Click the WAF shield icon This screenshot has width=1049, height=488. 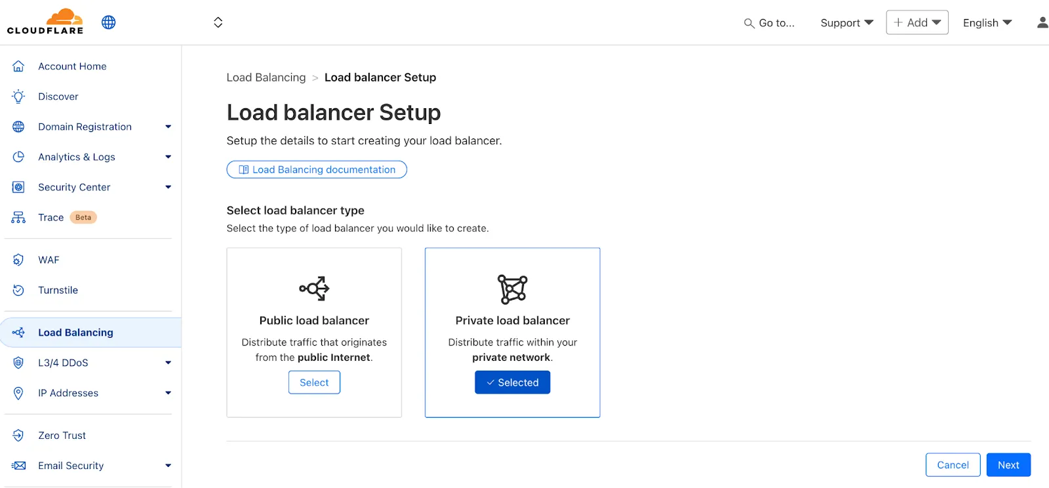click(18, 260)
